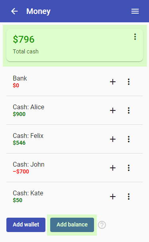
Task: Open the $796 Total cash card
Action: pos(74,45)
